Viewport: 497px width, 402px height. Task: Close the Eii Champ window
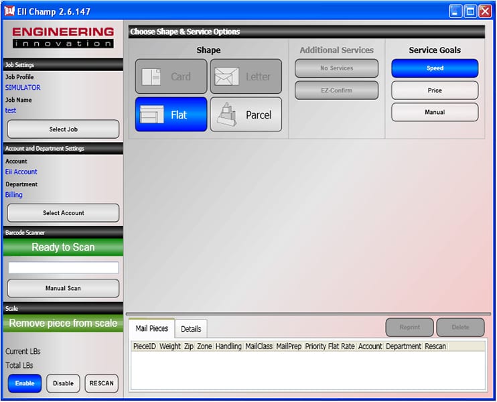click(x=485, y=12)
